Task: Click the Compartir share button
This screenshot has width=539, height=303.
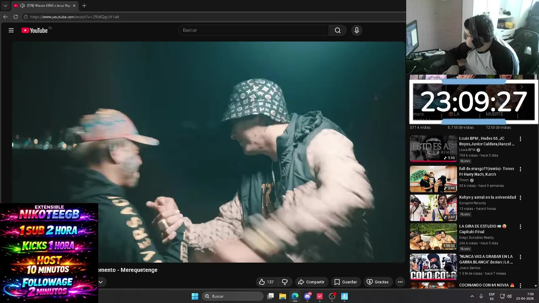Action: (311, 282)
